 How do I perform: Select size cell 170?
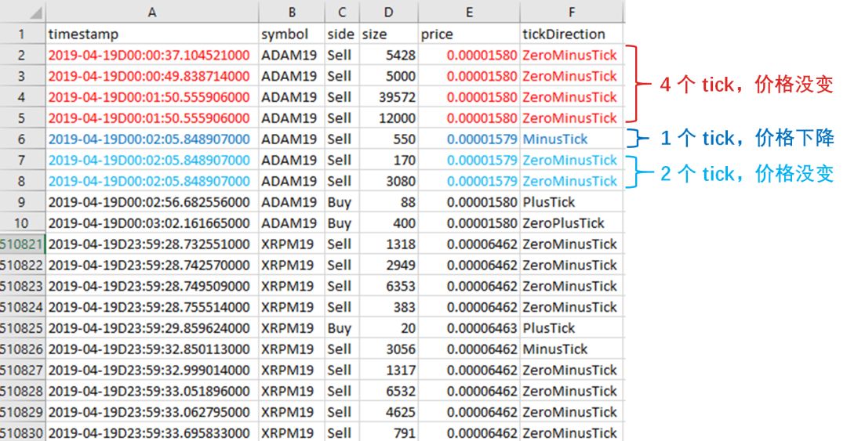389,161
